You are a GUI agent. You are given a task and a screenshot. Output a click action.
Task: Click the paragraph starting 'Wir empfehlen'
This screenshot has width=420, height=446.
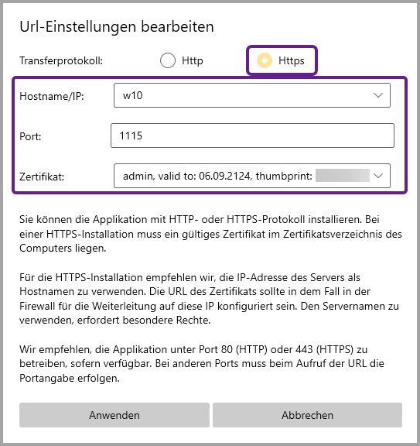[x=202, y=363]
